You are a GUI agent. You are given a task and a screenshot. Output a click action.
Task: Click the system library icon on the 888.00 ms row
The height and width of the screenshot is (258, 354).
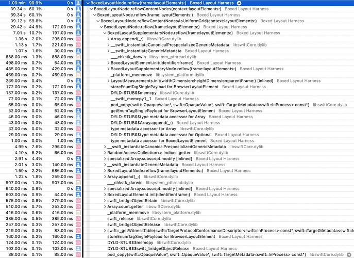pyautogui.click(x=78, y=57)
